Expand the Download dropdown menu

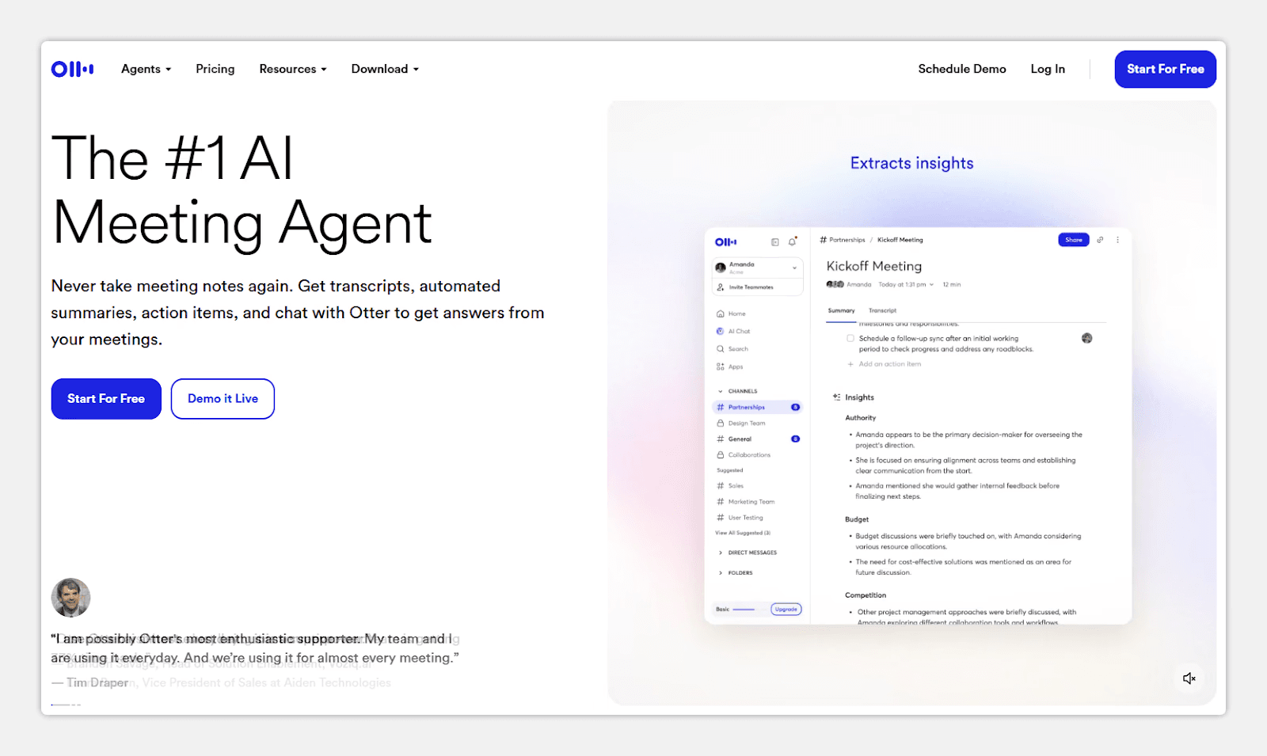(385, 69)
